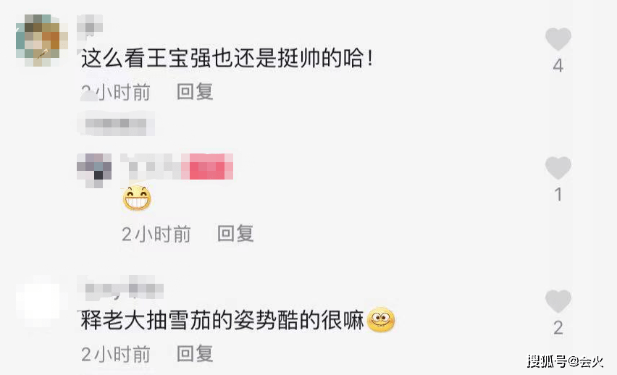Click 回复 under the 王宝强 comment
The image size is (617, 375).
point(195,92)
